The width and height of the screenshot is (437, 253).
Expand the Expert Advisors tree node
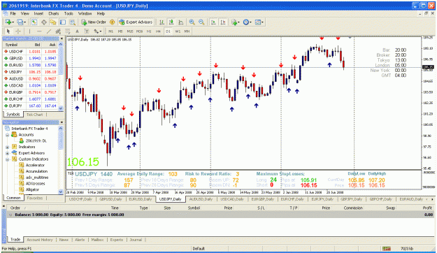click(x=8, y=153)
